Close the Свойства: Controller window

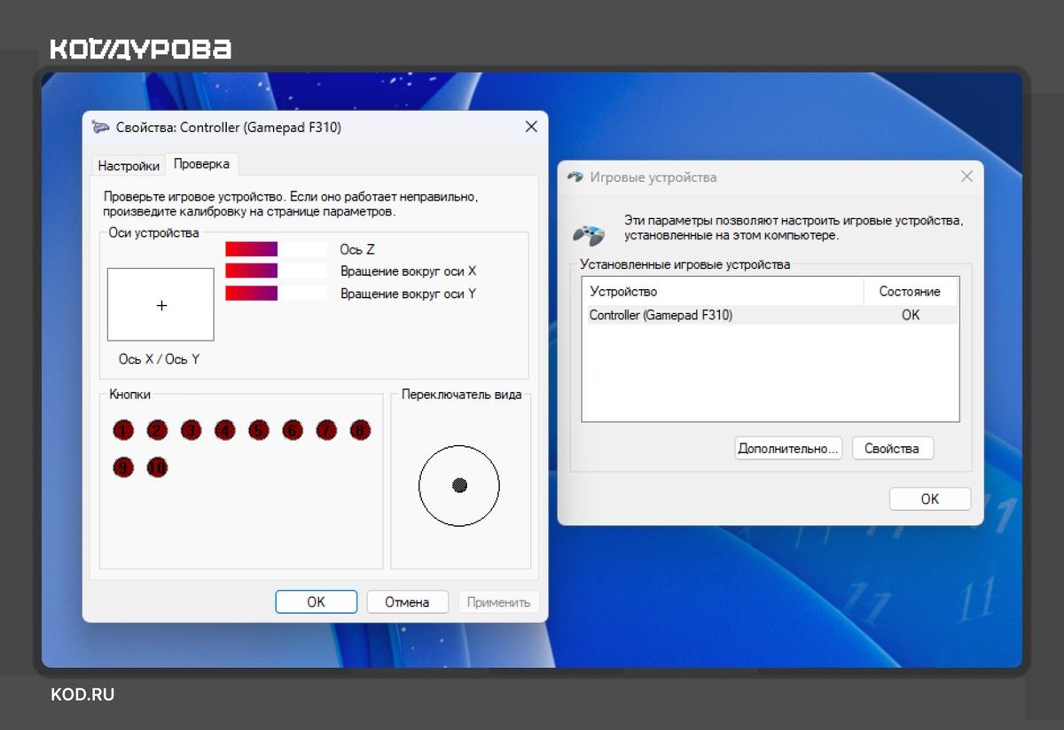click(x=531, y=127)
